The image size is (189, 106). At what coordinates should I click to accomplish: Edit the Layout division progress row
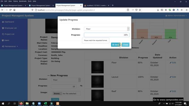point(173,77)
